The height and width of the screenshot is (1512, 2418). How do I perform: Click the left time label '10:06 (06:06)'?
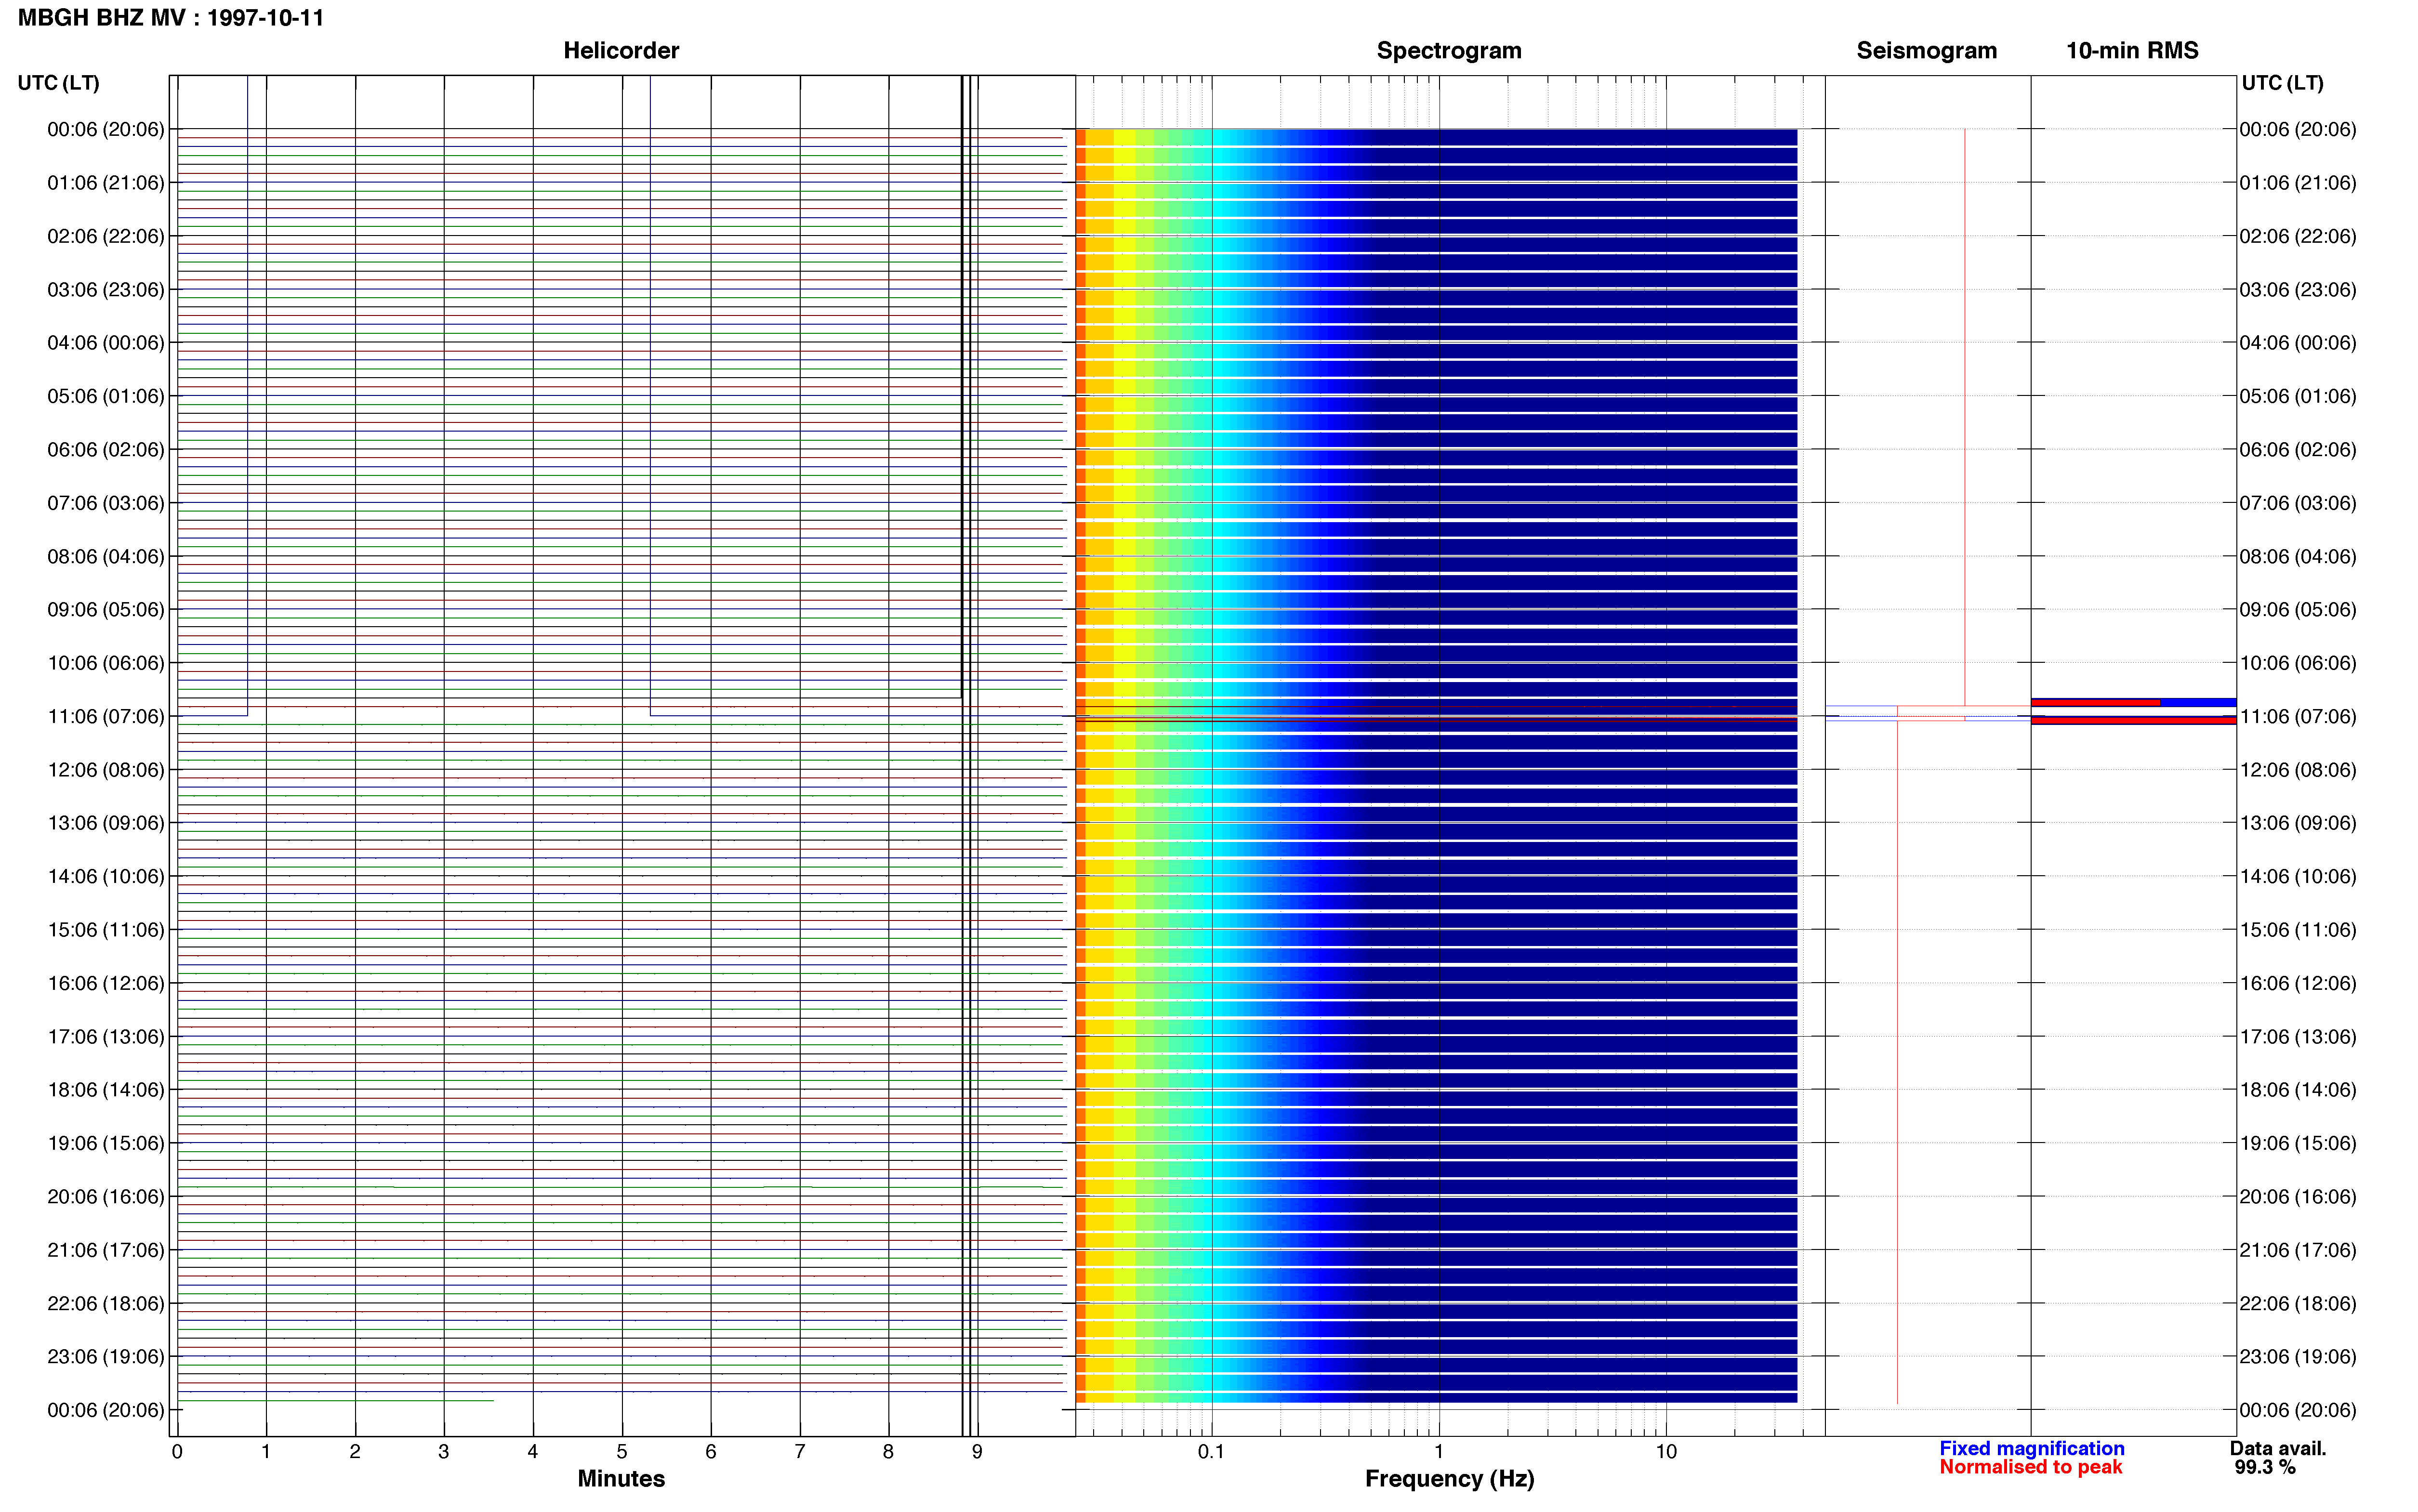click(x=106, y=663)
